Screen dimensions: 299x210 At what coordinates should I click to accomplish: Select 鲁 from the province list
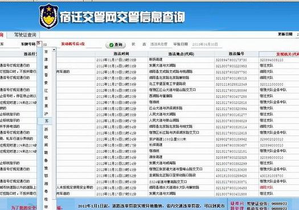[x=46, y=161]
